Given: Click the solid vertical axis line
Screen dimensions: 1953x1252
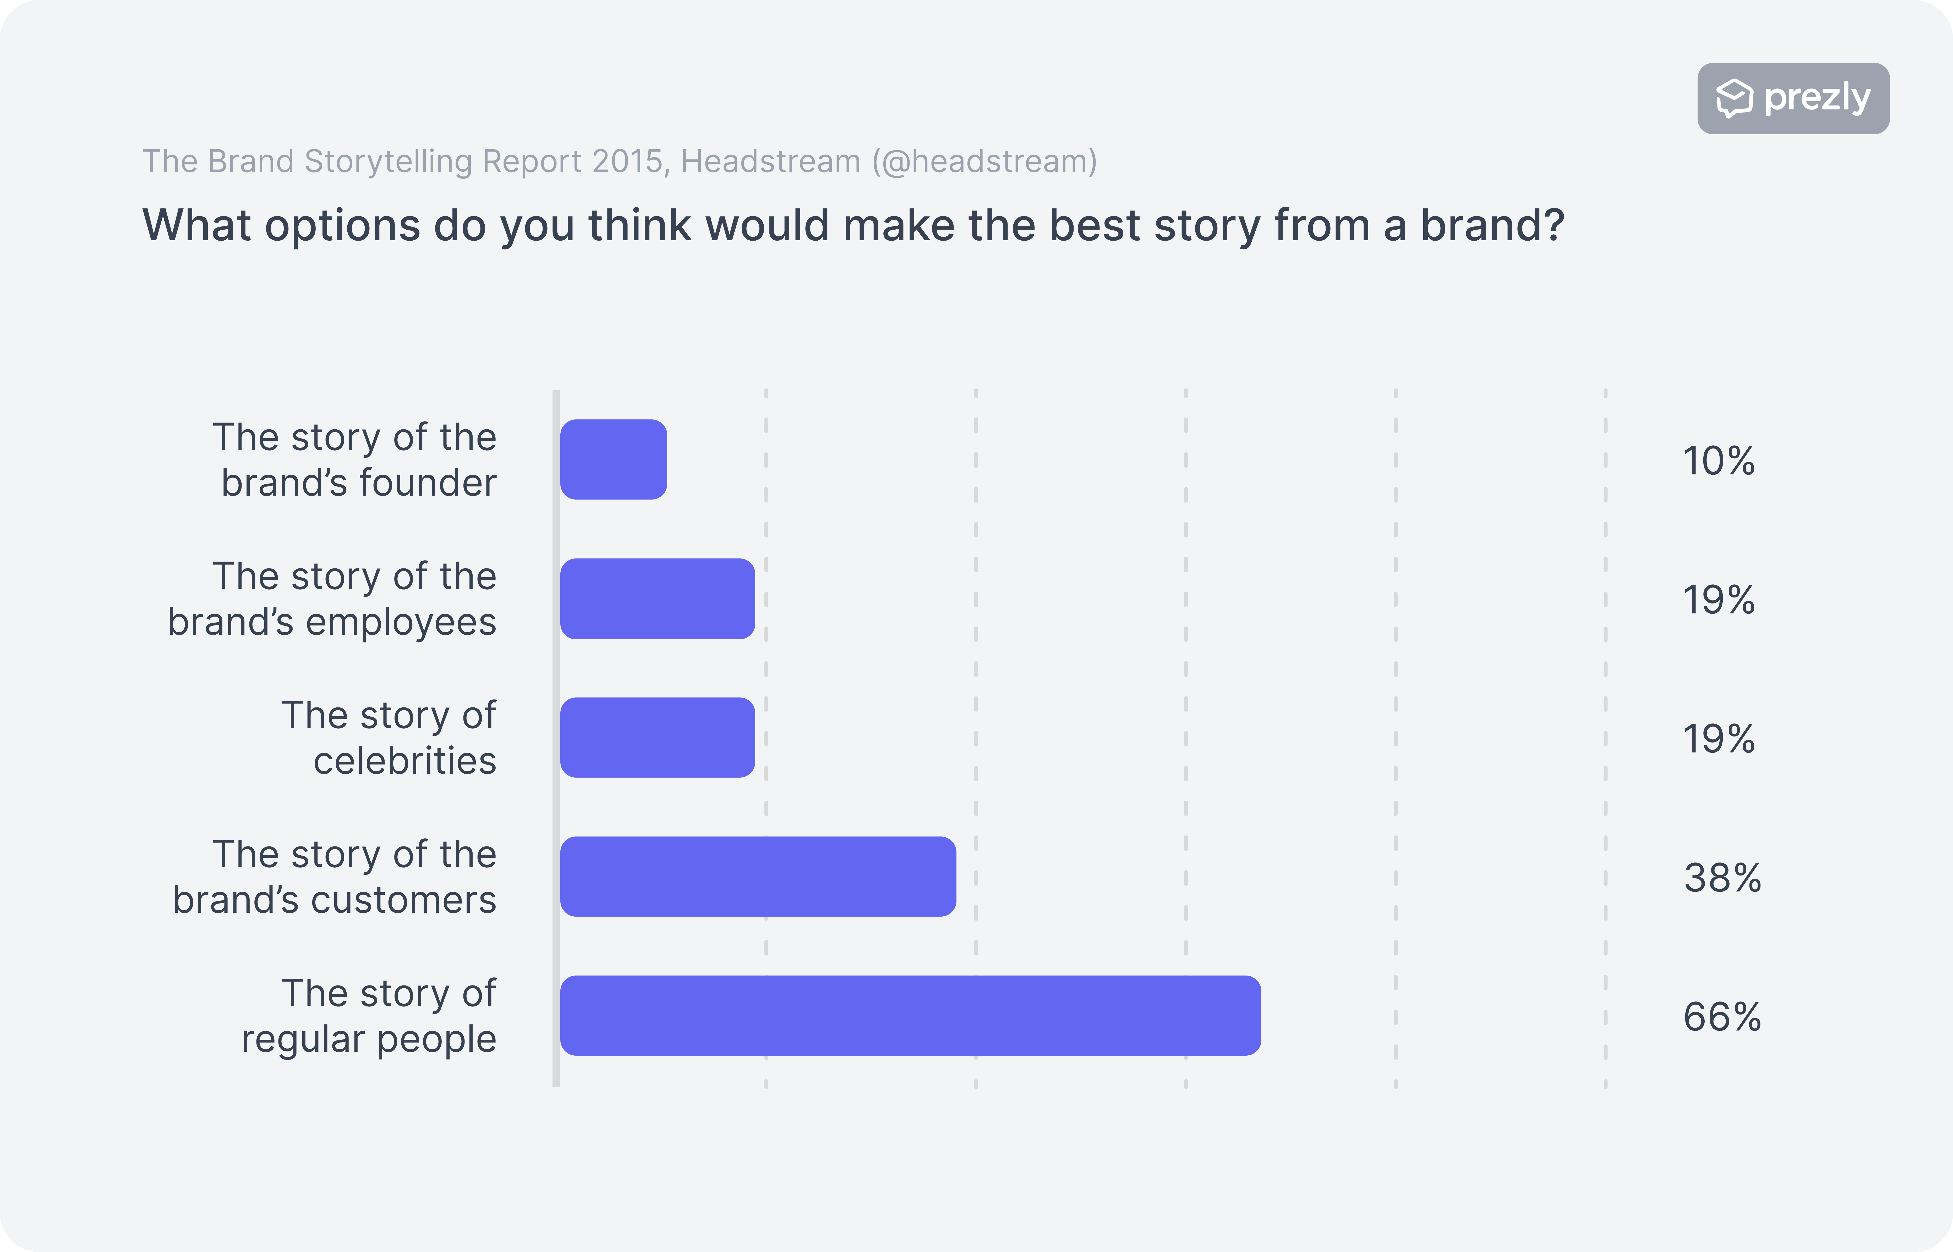Looking at the screenshot, I should point(556,738).
